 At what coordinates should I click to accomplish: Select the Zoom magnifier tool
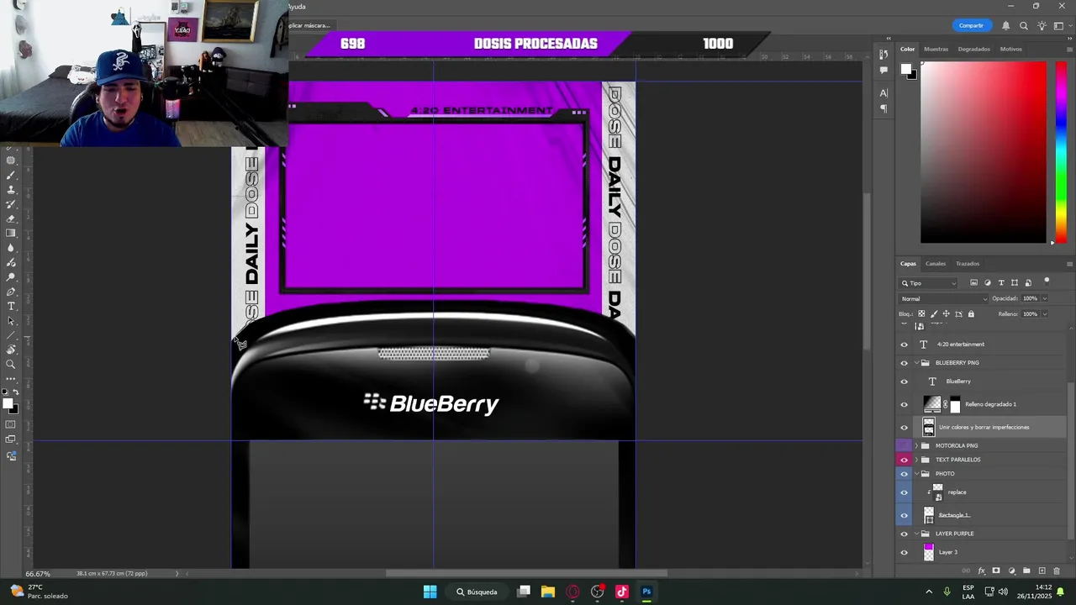11,365
